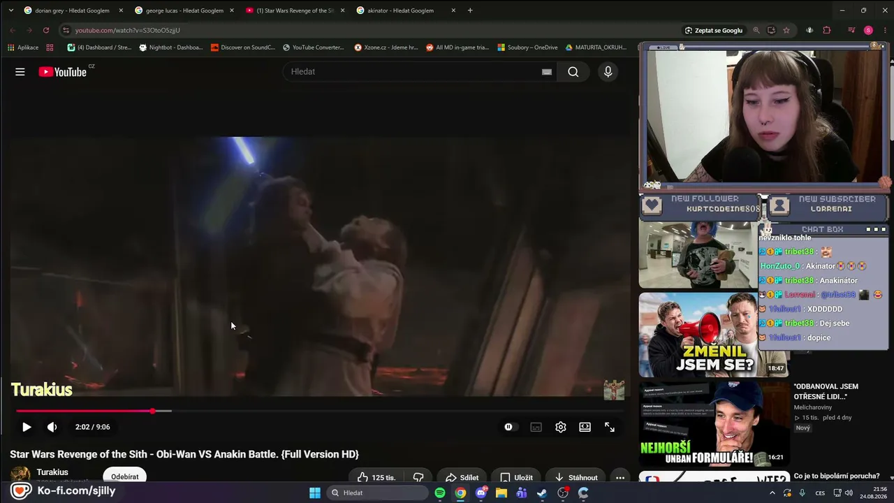Open Discord from the taskbar
Image resolution: width=894 pixels, height=503 pixels.
click(x=481, y=493)
